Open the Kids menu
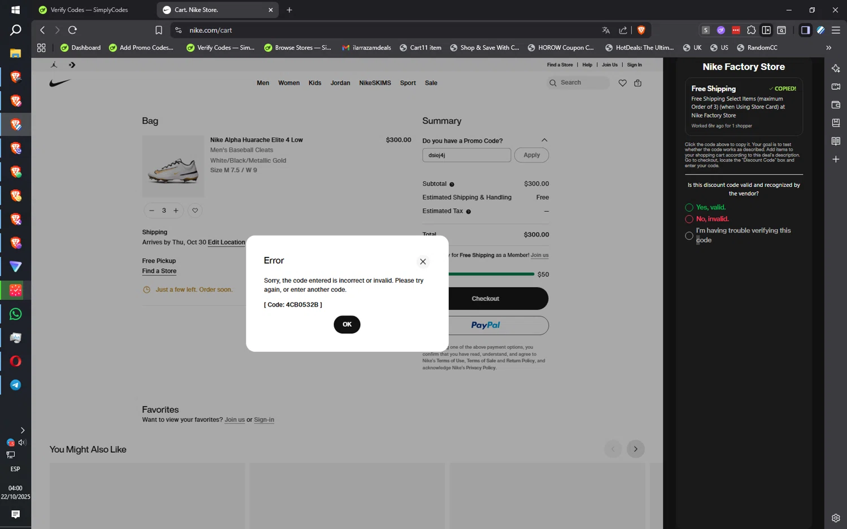 [315, 83]
